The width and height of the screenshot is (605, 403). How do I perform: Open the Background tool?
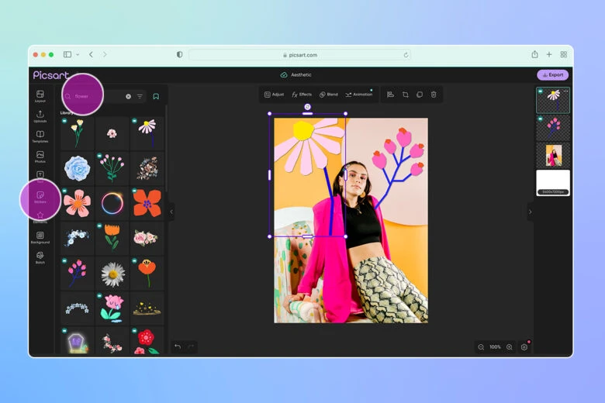pos(40,236)
